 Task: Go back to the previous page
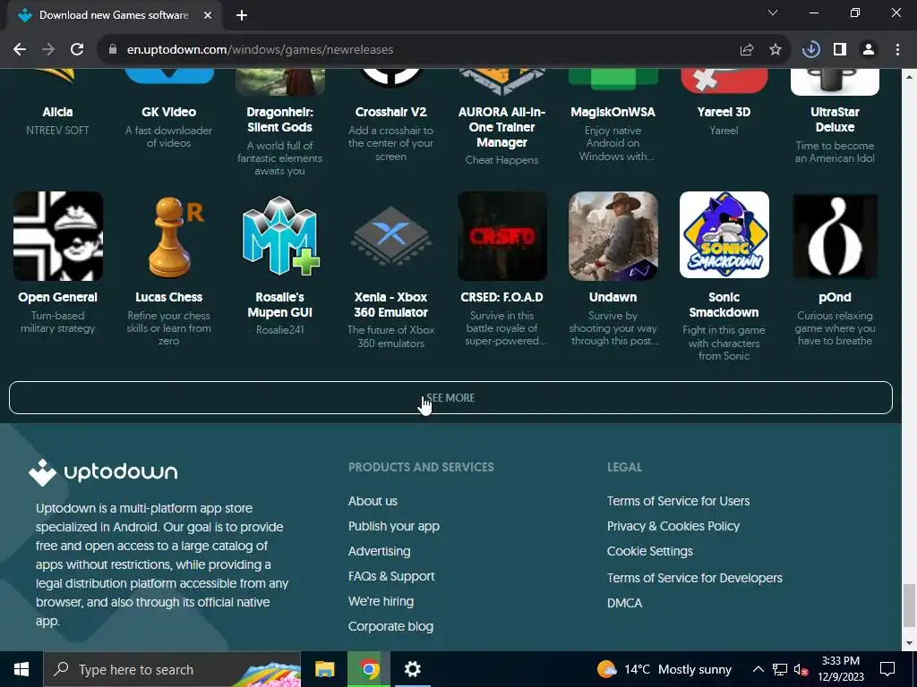20,50
